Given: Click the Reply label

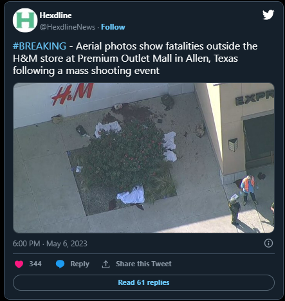Looking at the screenshot, I should 80,264.
